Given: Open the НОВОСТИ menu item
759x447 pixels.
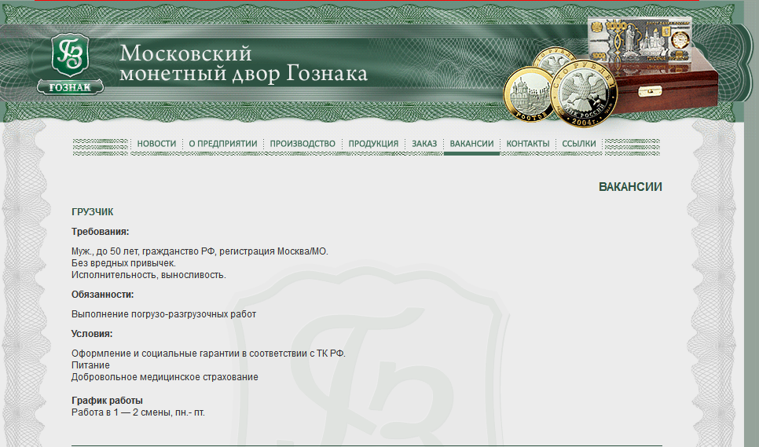Looking at the screenshot, I should click(156, 144).
